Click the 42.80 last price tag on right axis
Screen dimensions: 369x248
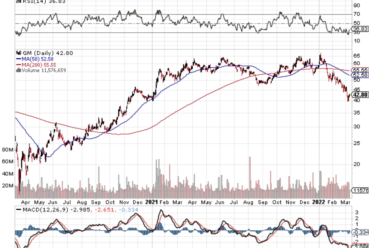(x=360, y=95)
